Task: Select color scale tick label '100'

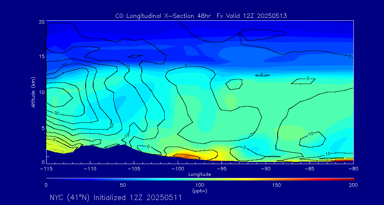Action: [199, 185]
